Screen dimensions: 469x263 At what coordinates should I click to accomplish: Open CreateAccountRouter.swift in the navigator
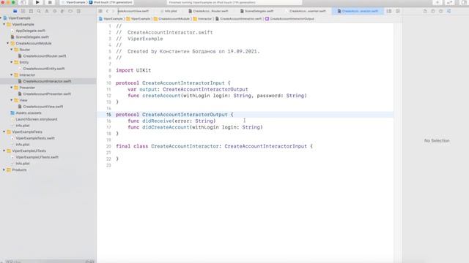[x=45, y=56]
